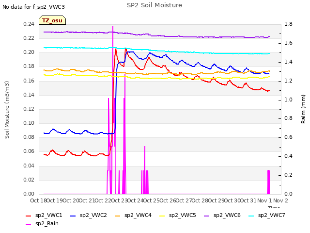This screenshot has width=310, height=233.
Task: Click the Soil Moisture (m3/m3) axis label
Action: (7, 110)
